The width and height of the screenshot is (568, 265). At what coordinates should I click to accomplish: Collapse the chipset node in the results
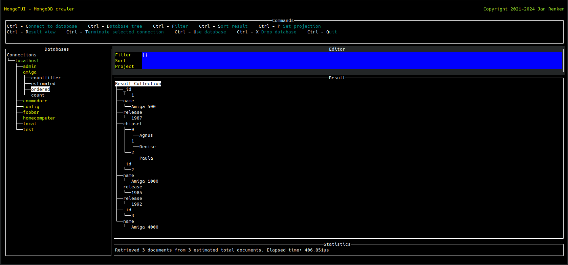(x=133, y=124)
